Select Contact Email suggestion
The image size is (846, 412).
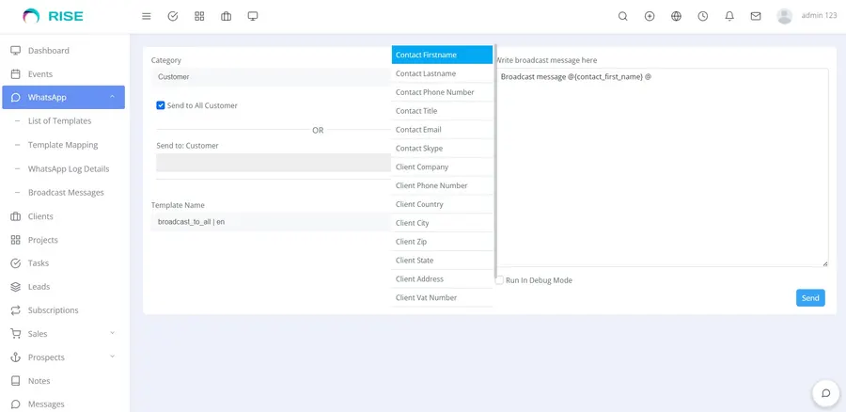click(x=442, y=130)
